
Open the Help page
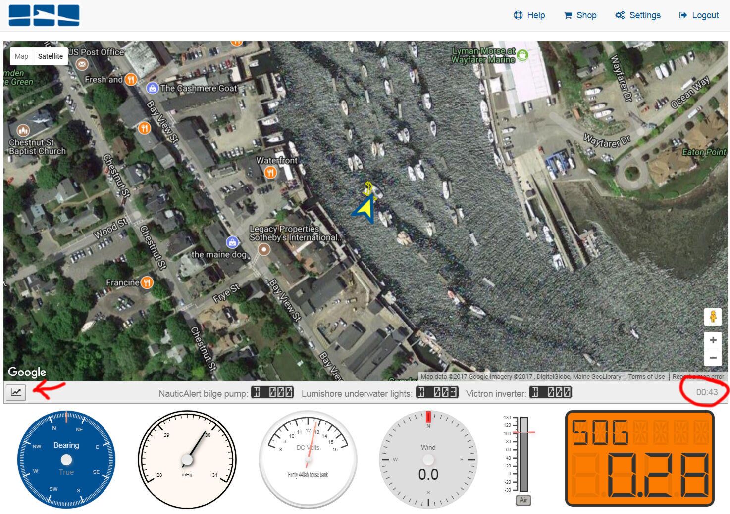(529, 15)
